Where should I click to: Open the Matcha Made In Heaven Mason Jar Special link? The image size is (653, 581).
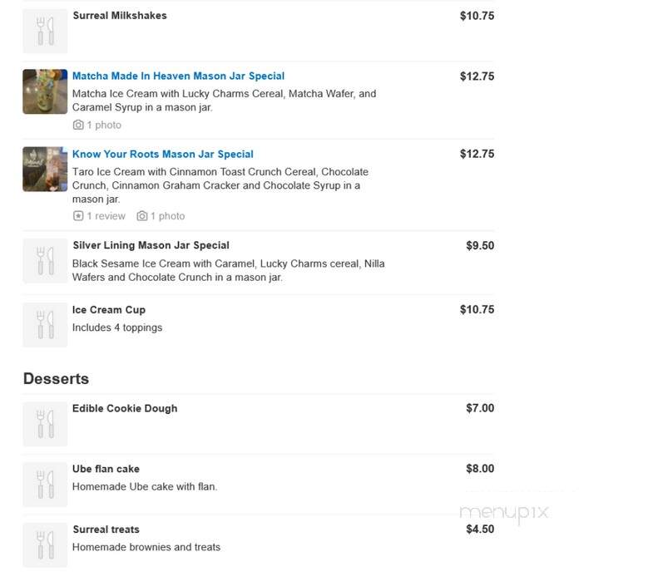tap(178, 76)
